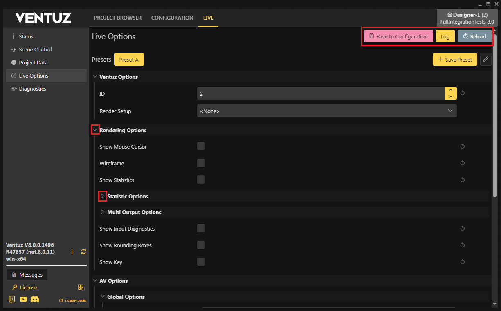
Task: Toggle the Show Statistics checkbox
Action: point(201,180)
